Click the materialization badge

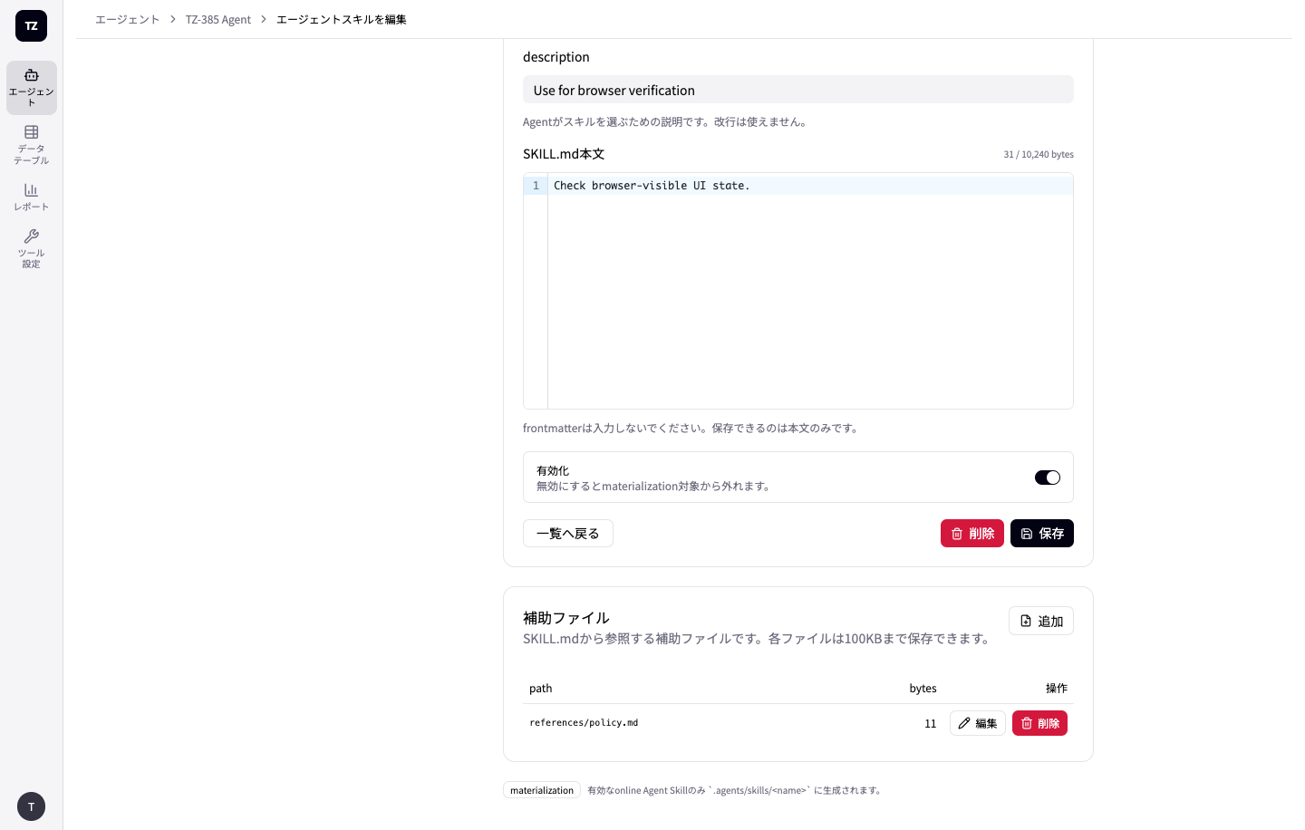coord(542,790)
